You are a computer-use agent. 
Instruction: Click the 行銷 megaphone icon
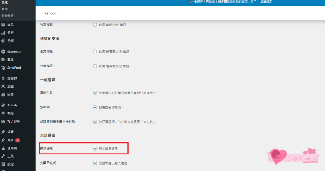pos(3,41)
